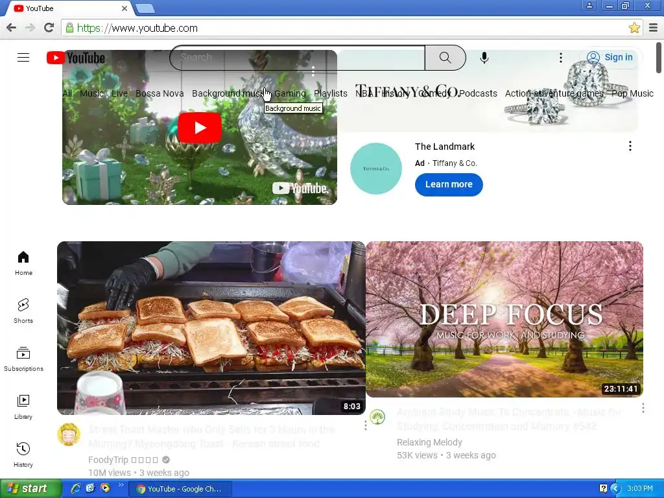This screenshot has width=664, height=498.
Task: Play the Tiffany ad video with red play button
Action: (x=200, y=128)
